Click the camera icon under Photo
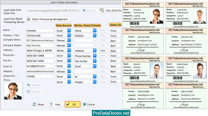 coord(28,92)
